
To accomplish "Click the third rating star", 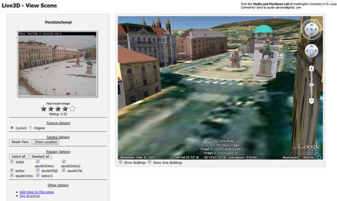I will click(x=58, y=109).
